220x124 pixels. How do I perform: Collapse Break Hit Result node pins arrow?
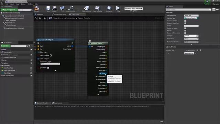(x=98, y=94)
